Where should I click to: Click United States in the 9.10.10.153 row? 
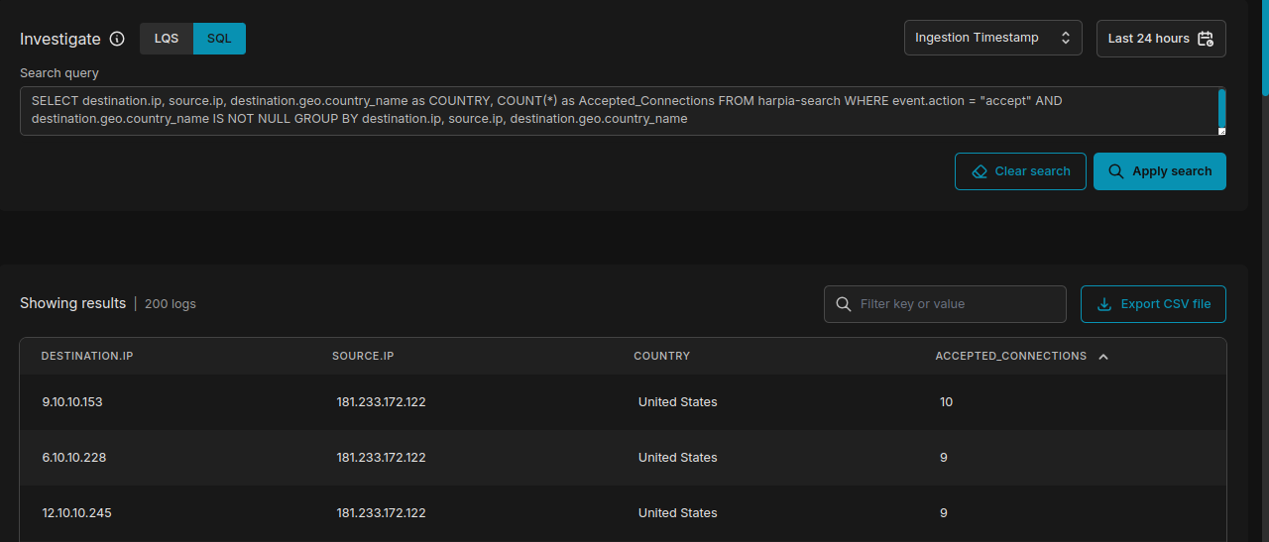pos(678,402)
